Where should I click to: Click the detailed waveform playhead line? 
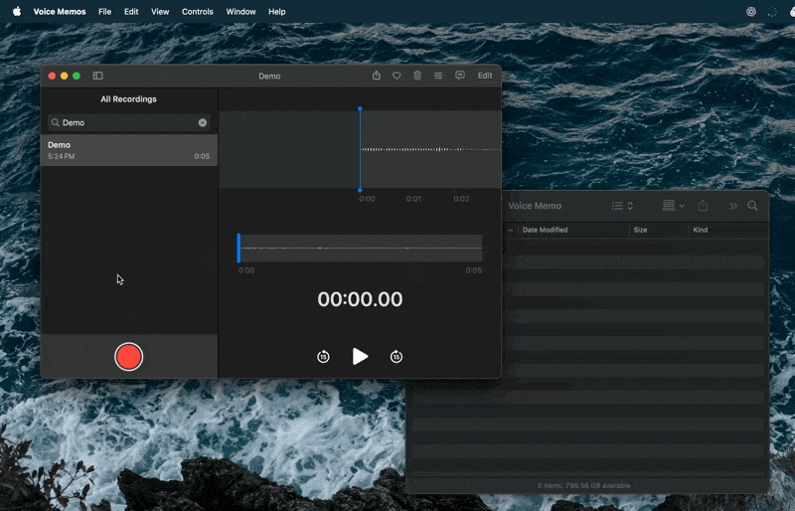pos(360,150)
